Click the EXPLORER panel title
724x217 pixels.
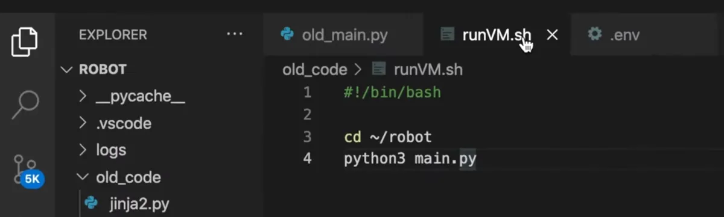(x=113, y=35)
